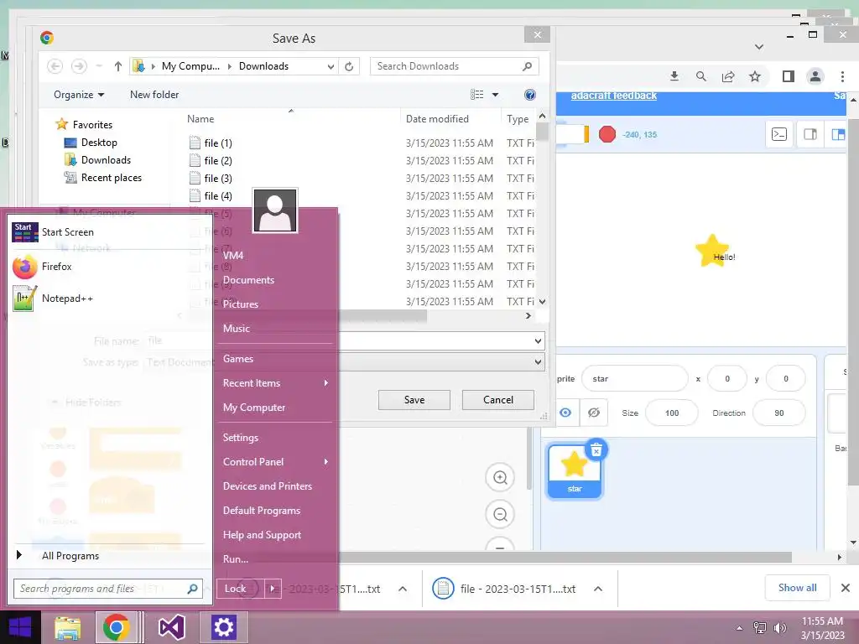The image size is (859, 644).
Task: Open Games from the Start menu
Action: click(x=237, y=359)
